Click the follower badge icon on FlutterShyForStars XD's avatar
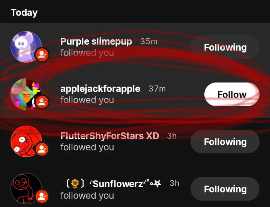 coord(42,149)
